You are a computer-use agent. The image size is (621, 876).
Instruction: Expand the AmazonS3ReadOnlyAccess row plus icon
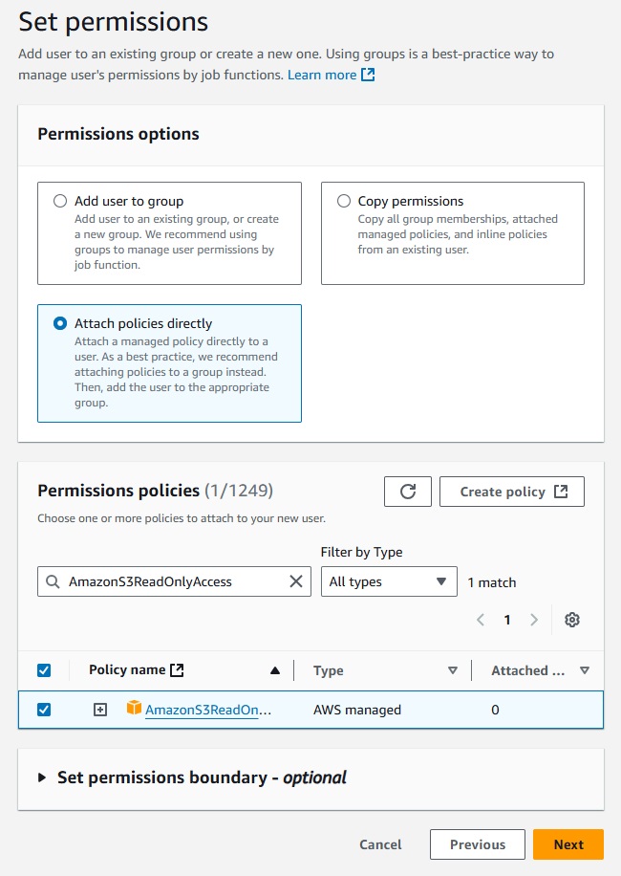pyautogui.click(x=100, y=710)
